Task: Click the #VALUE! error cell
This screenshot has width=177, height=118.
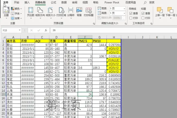Action: (x=114, y=60)
